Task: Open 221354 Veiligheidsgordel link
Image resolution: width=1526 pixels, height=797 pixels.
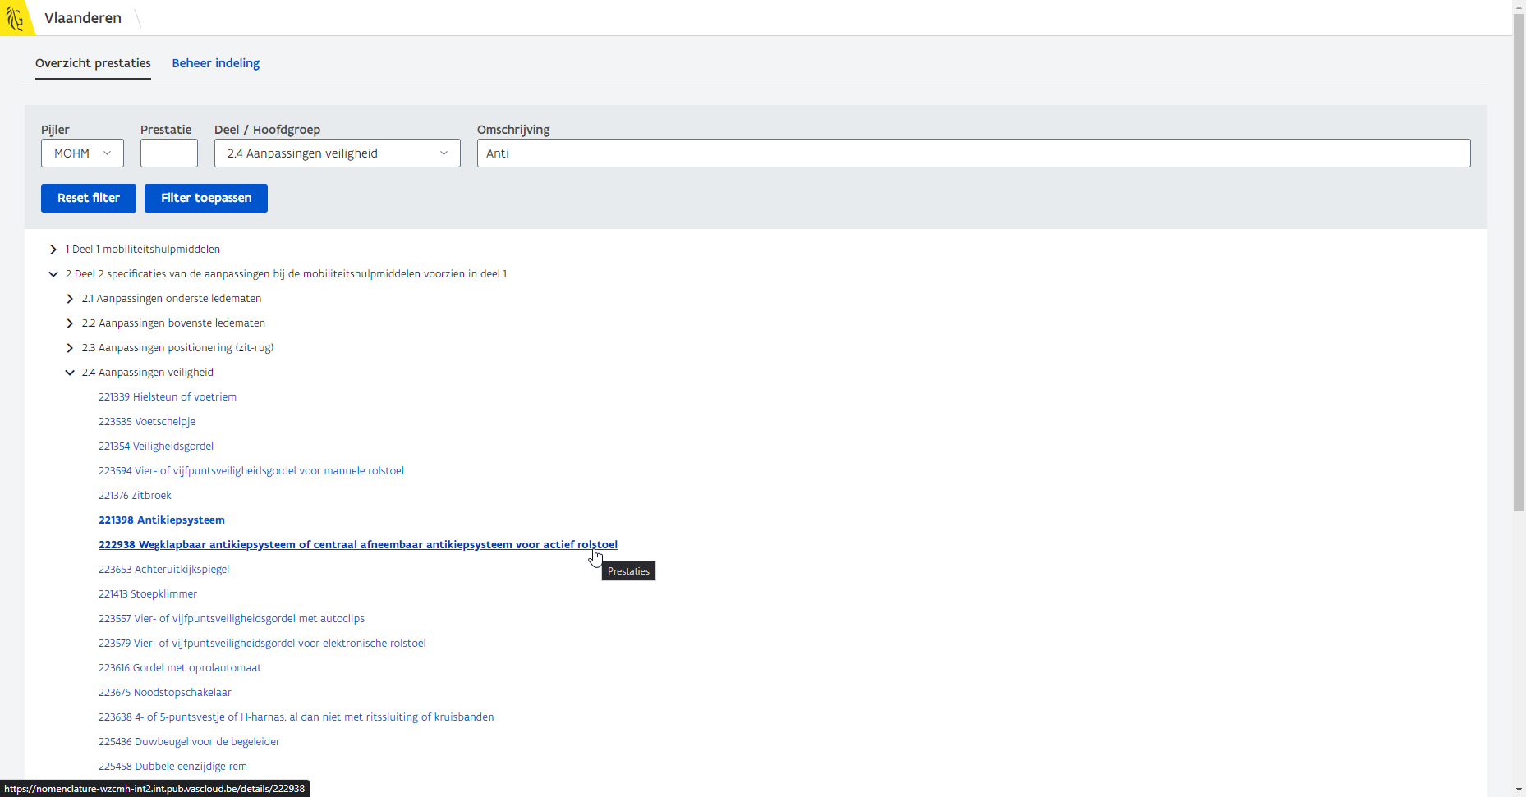Action: coord(156,447)
